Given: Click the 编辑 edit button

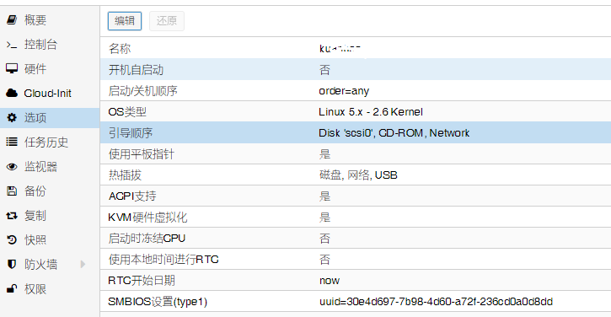Looking at the screenshot, I should click(x=125, y=21).
